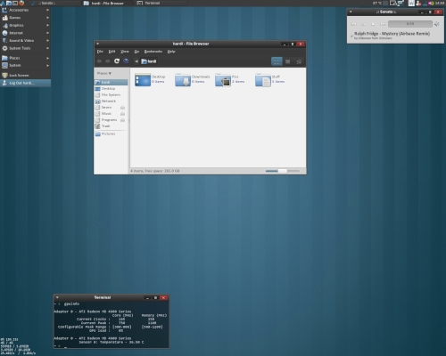Expand the Accessories submenu
446x356 pixels.
point(25,10)
